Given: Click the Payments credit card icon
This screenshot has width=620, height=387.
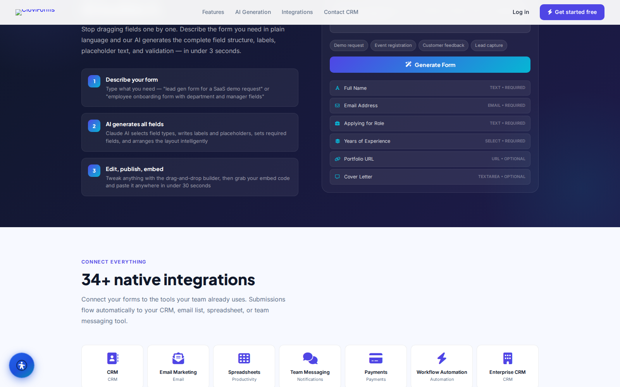Looking at the screenshot, I should pyautogui.click(x=376, y=358).
